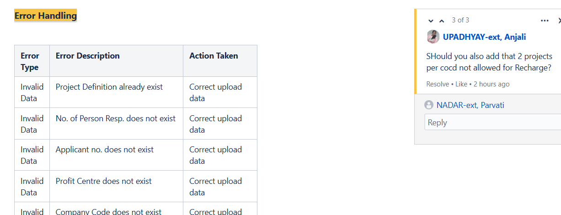Resolve the inline comment

pyautogui.click(x=438, y=84)
